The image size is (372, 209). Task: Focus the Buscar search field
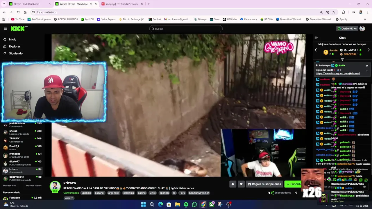186,29
